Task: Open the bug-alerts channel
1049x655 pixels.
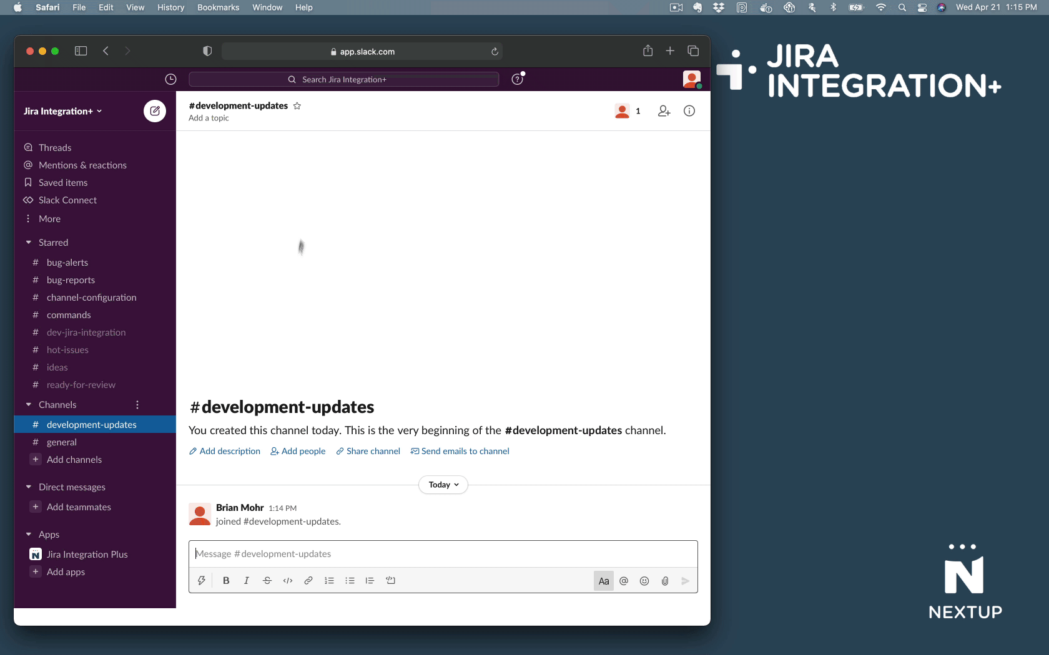Action: [x=67, y=263]
